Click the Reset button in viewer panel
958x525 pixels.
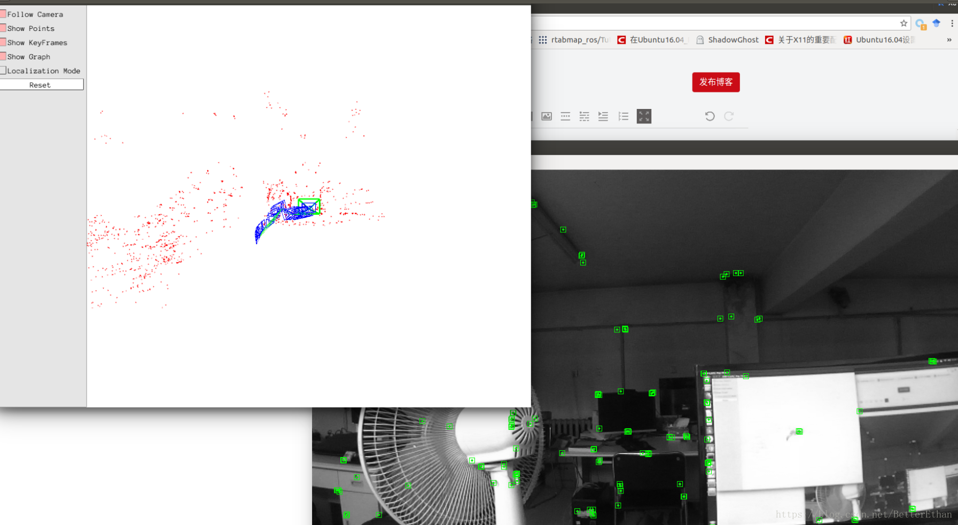pos(42,84)
